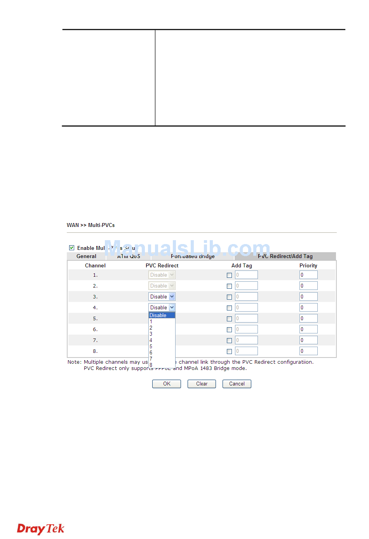Click Priority field for channel 4
Viewport: 369px width, 539px height.
[308, 307]
